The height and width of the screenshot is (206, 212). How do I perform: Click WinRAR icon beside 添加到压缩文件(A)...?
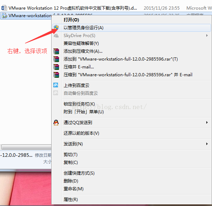(56, 51)
